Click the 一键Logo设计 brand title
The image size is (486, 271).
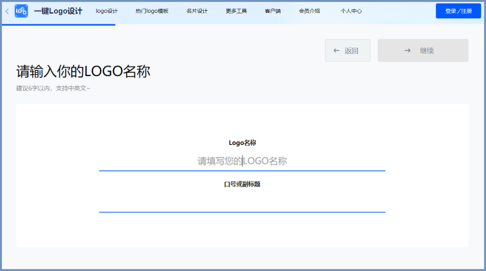coord(58,11)
